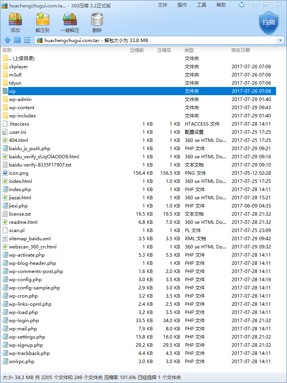Select file wp-activate.php
Screen dimensions: 287x383
[138, 255]
